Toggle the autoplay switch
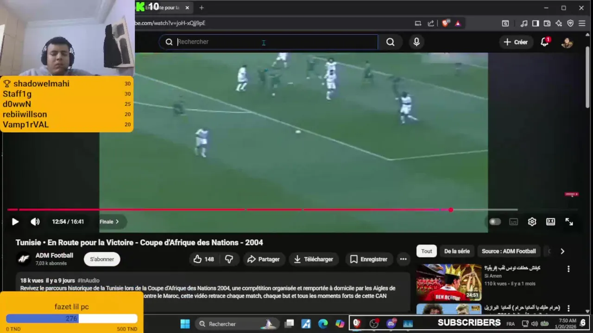Image resolution: width=593 pixels, height=333 pixels. pyautogui.click(x=495, y=222)
